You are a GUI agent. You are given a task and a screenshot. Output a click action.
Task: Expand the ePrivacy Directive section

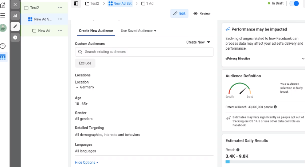pyautogui.click(x=303, y=58)
